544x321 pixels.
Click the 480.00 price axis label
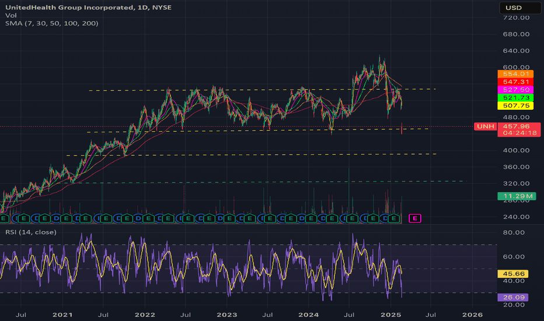[x=516, y=117]
